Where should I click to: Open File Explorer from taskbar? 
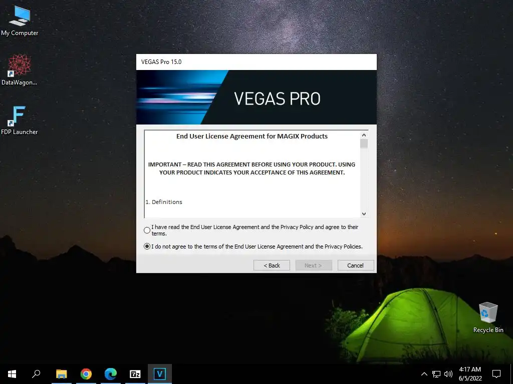pos(61,374)
